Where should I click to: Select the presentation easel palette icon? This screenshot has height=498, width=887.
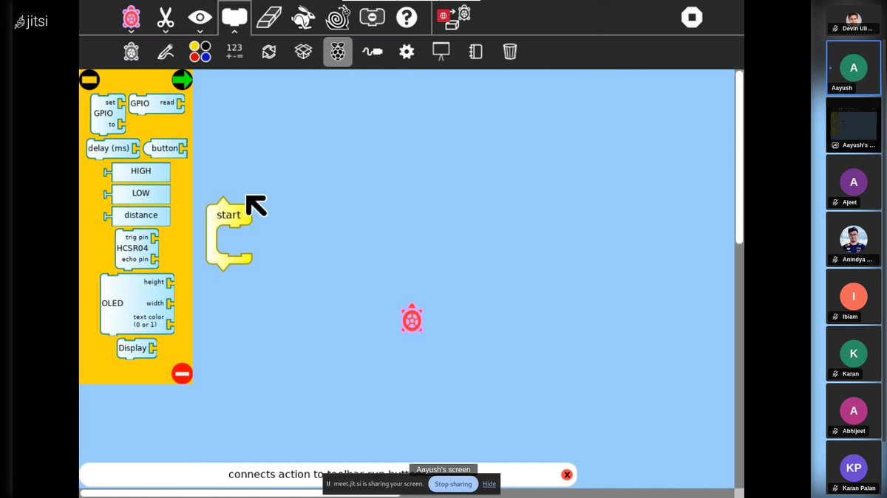point(441,52)
